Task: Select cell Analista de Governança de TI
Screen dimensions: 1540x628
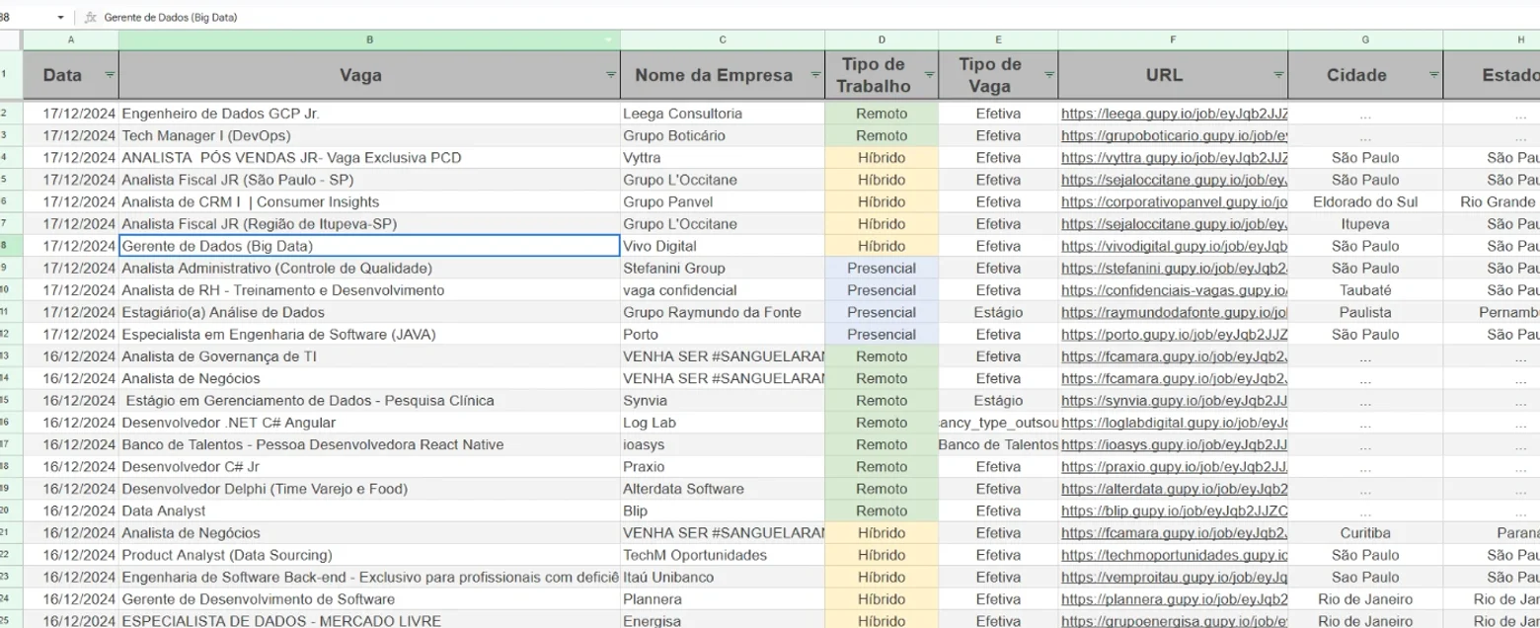Action: [x=369, y=356]
